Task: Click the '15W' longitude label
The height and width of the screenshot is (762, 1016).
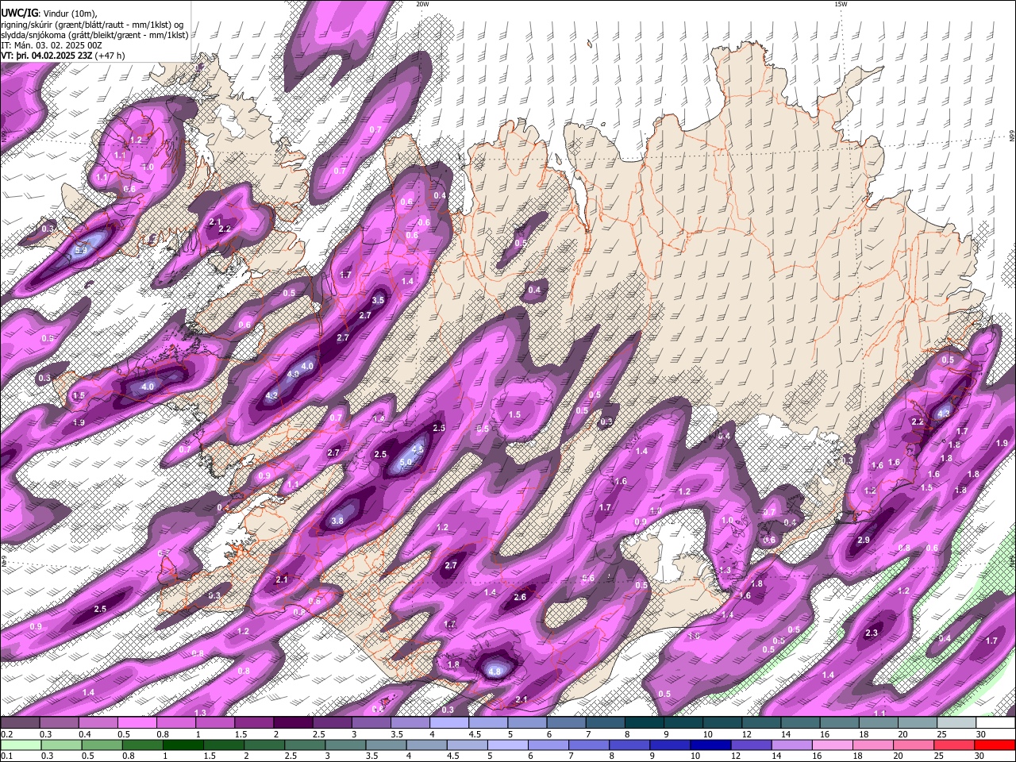Action: click(841, 4)
